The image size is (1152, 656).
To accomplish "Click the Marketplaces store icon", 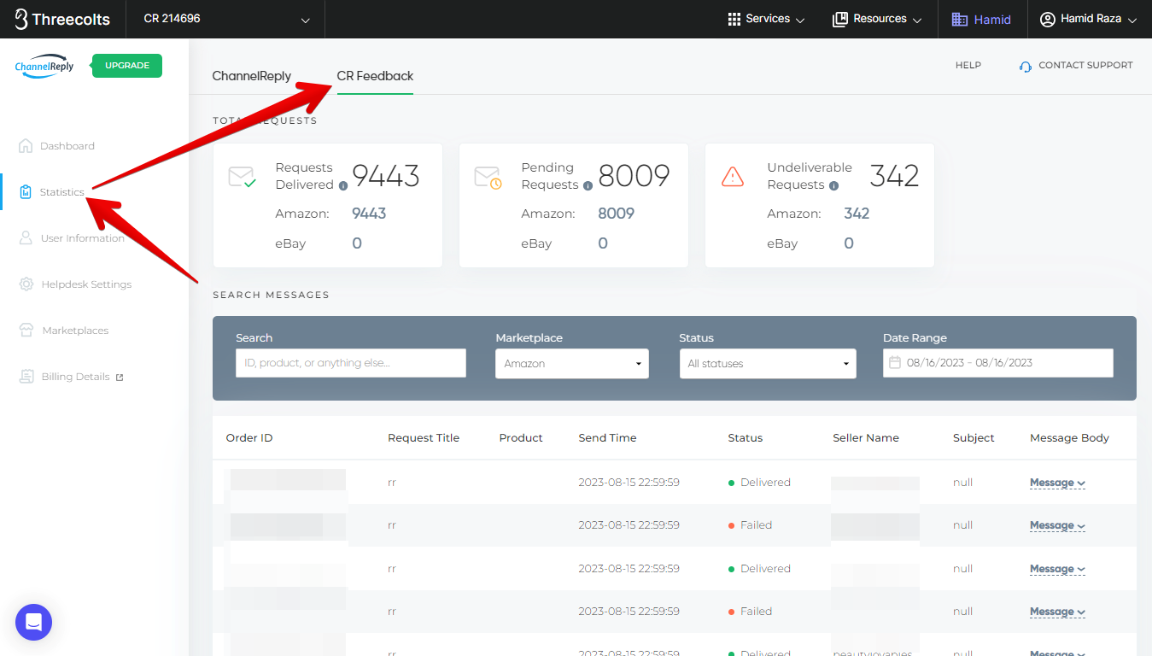I will 26,331.
